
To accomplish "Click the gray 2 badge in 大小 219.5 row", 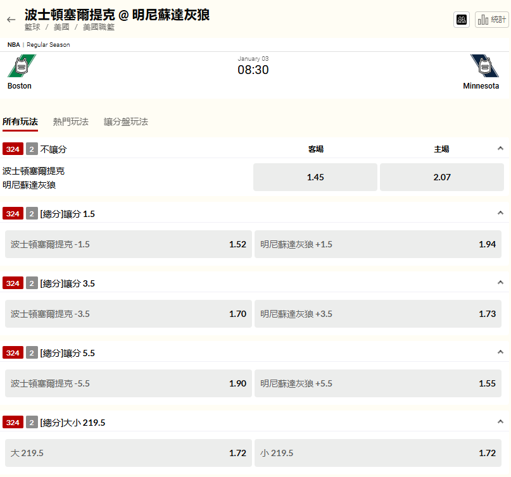I will [32, 423].
